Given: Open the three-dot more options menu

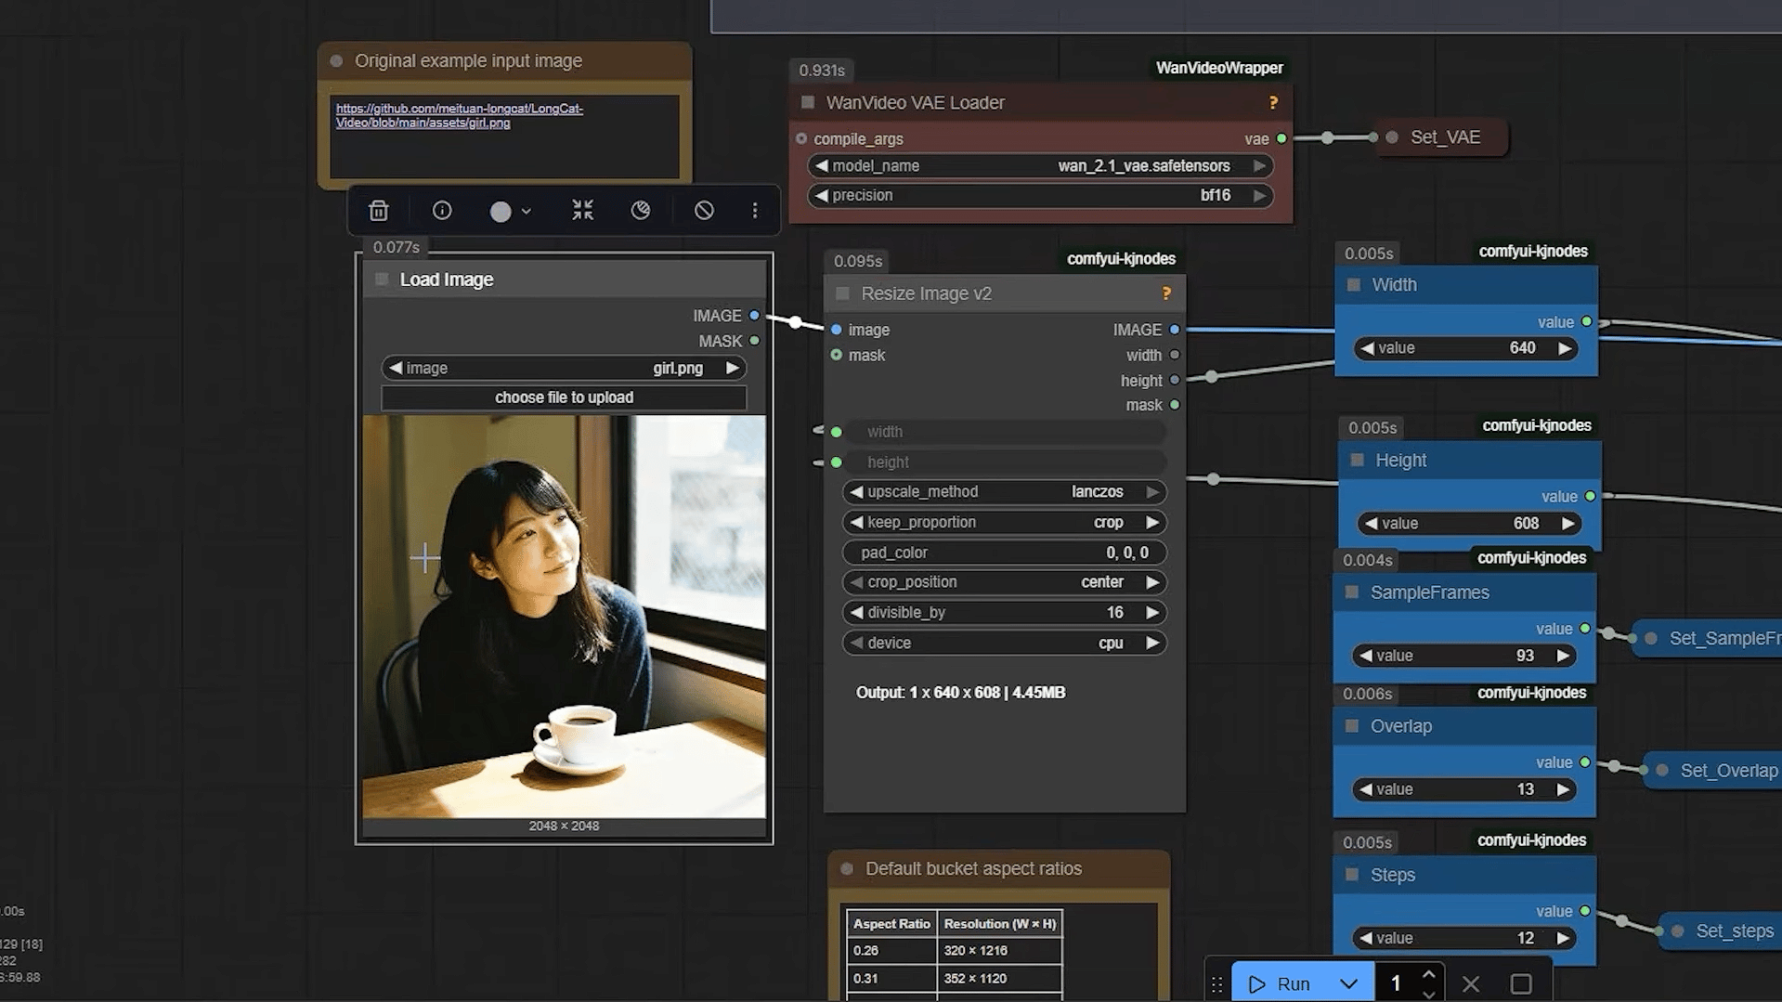Looking at the screenshot, I should [755, 211].
